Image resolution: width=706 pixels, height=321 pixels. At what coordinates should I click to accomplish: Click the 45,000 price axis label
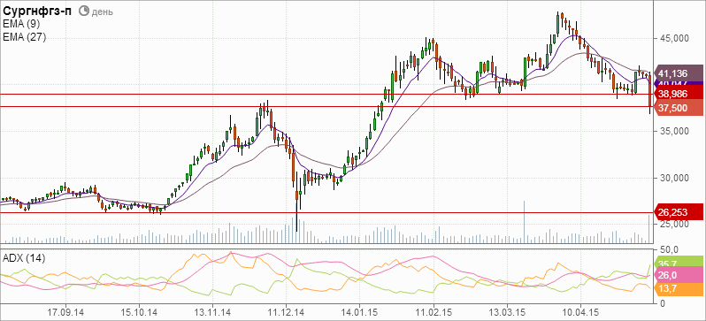tap(673, 39)
